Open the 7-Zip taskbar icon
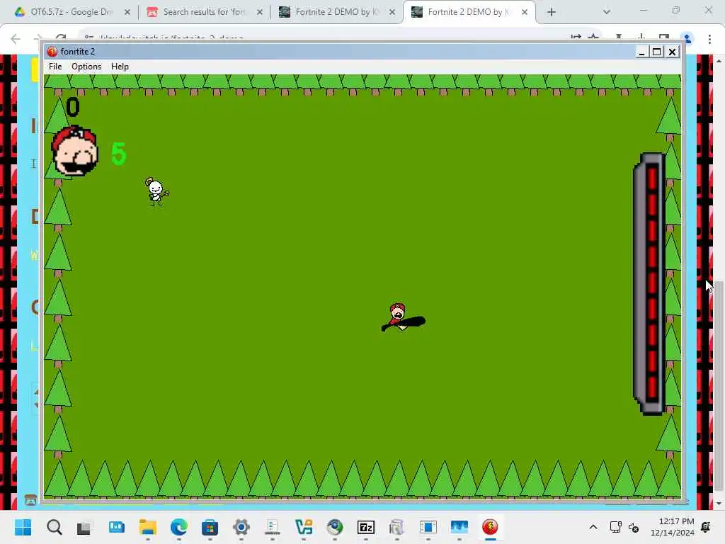This screenshot has height=544, width=725. coord(366,527)
